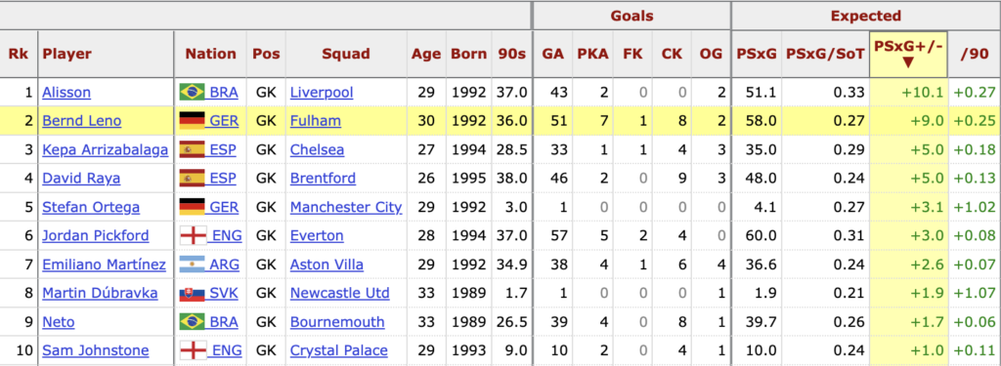Viewport: 1001px width, 366px height.
Task: Click Argentina flag beside Emiliano Martínez
Action: pyautogui.click(x=193, y=264)
